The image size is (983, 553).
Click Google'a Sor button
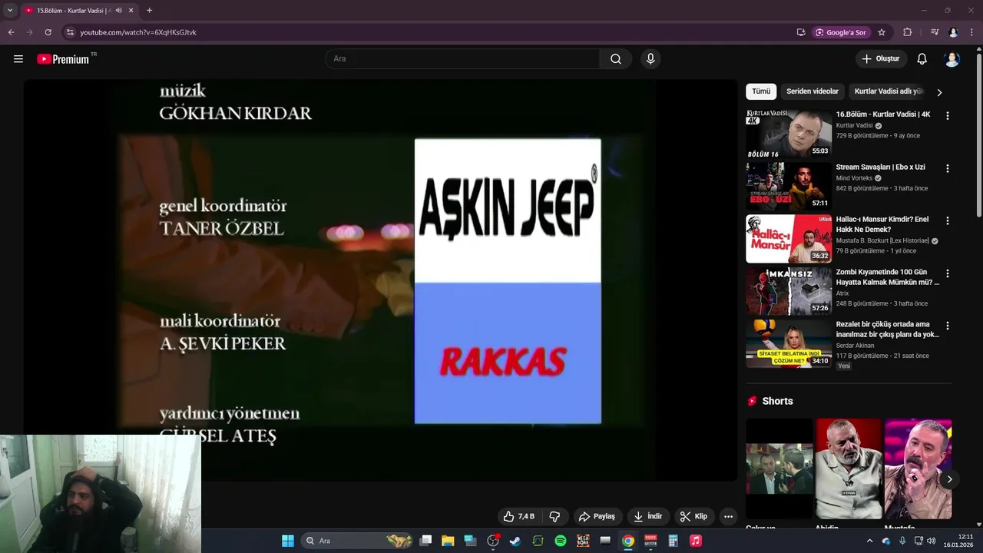pos(841,32)
